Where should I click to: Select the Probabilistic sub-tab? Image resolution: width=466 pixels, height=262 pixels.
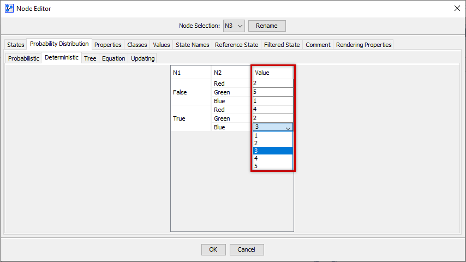pyautogui.click(x=23, y=58)
